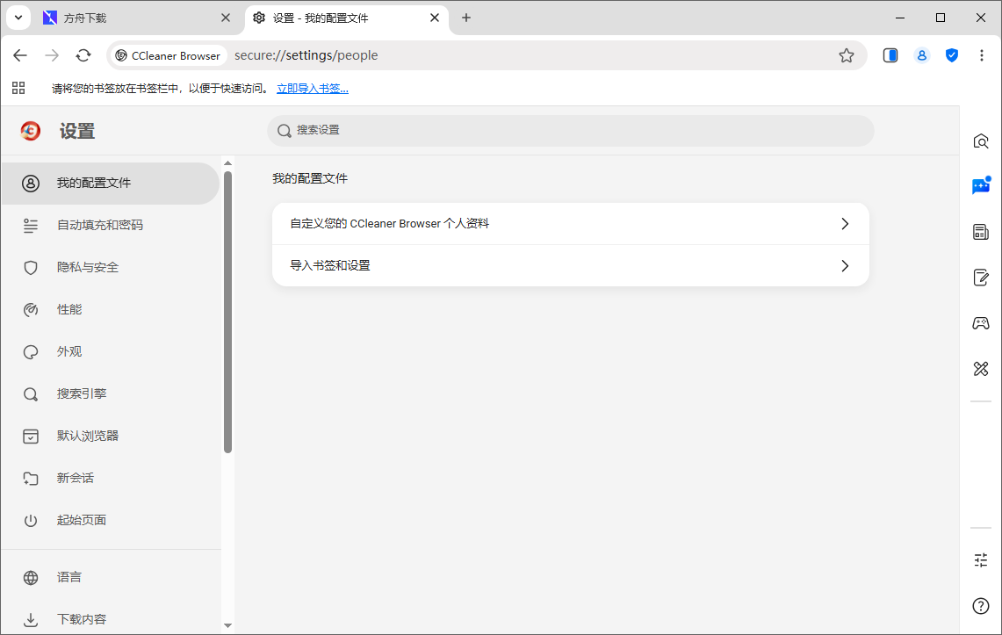Click the CCleaner site information badge
Image resolution: width=1002 pixels, height=635 pixels.
point(168,54)
